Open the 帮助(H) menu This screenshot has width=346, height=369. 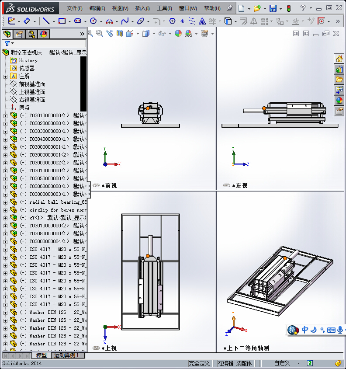(212, 8)
